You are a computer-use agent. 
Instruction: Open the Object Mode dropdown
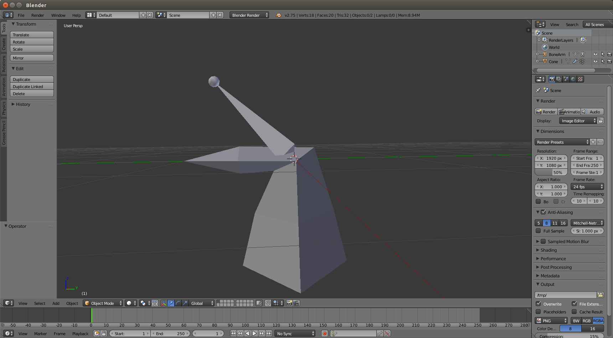[103, 303]
